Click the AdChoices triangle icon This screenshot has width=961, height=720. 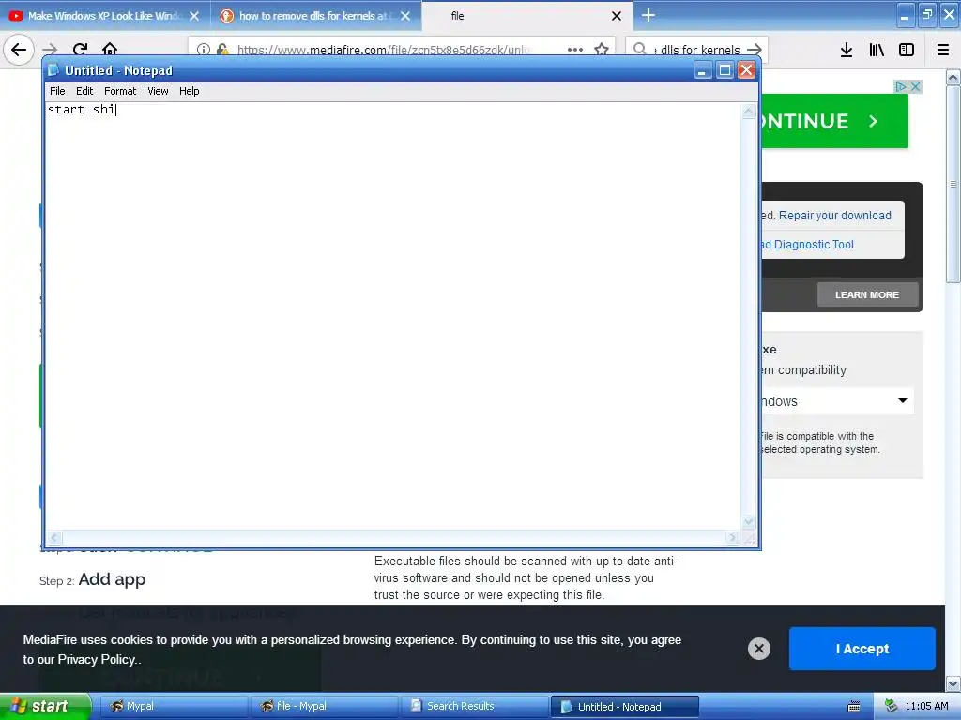point(900,86)
